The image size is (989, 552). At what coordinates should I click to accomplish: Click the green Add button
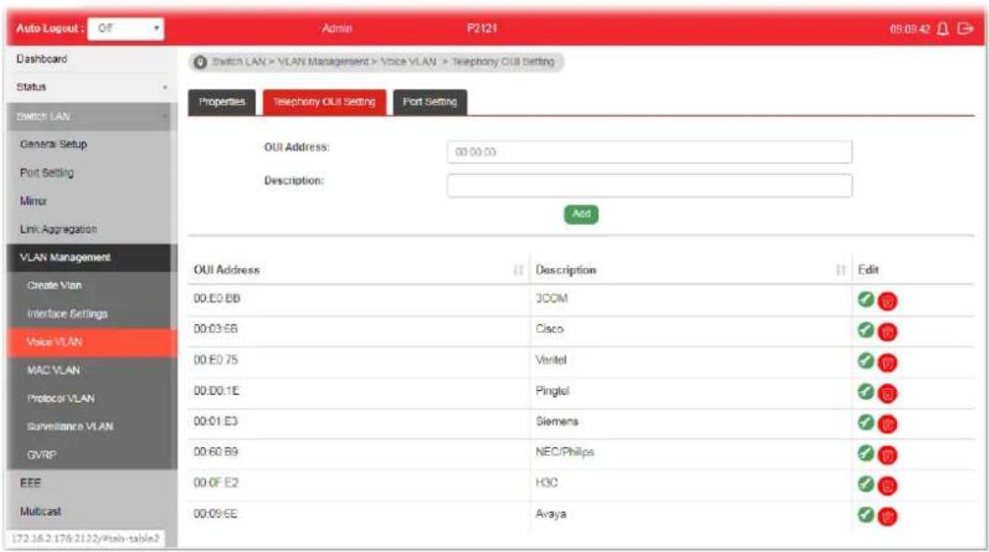[581, 214]
